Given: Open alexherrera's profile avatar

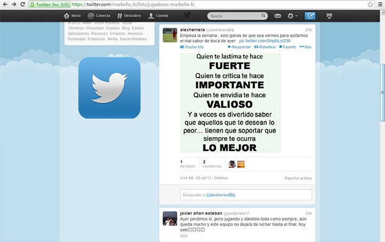Looking at the screenshot, I should pos(170,35).
